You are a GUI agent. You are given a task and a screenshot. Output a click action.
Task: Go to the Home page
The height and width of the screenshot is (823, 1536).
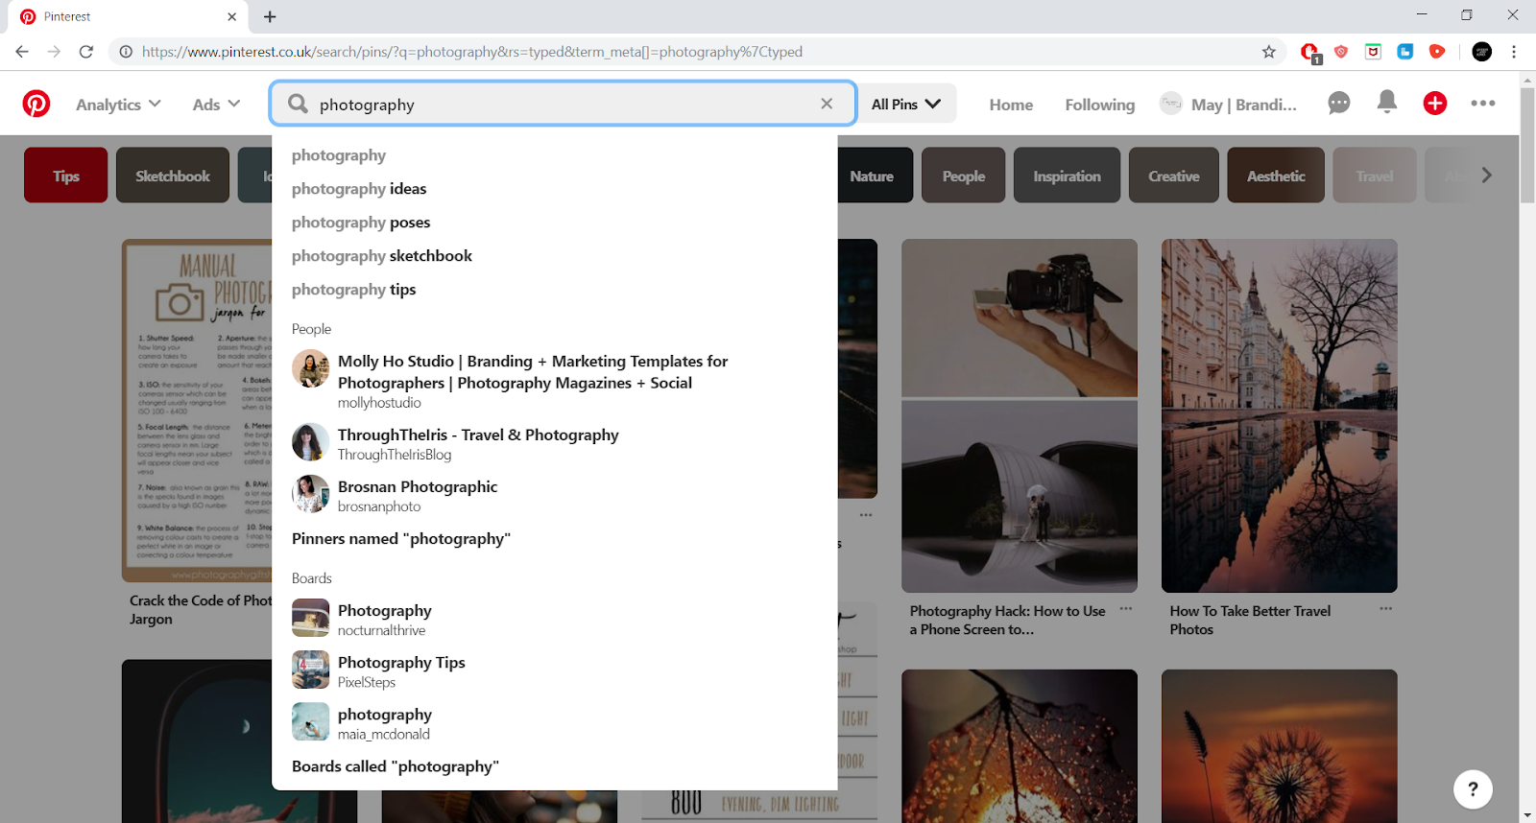pyautogui.click(x=1011, y=105)
